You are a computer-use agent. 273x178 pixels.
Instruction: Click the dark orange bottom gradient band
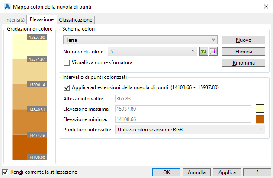click(x=29, y=147)
